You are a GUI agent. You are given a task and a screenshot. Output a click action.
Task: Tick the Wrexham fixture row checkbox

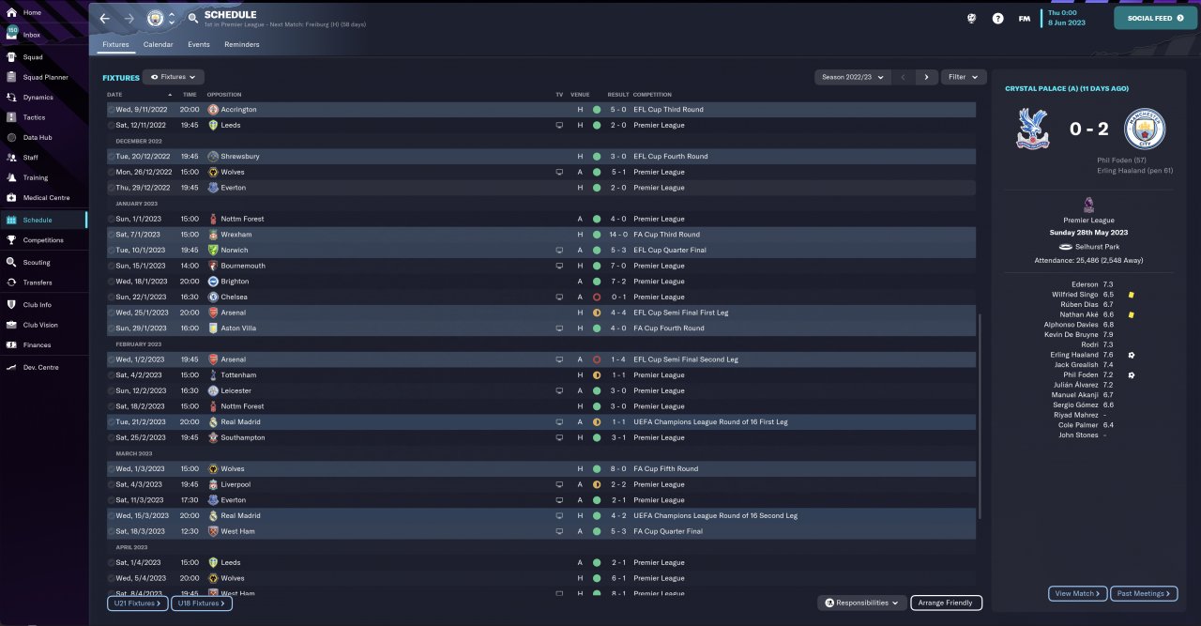[x=111, y=235]
